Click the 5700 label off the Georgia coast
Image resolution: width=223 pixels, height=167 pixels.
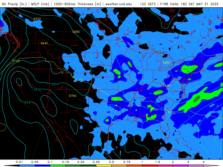coord(172,112)
